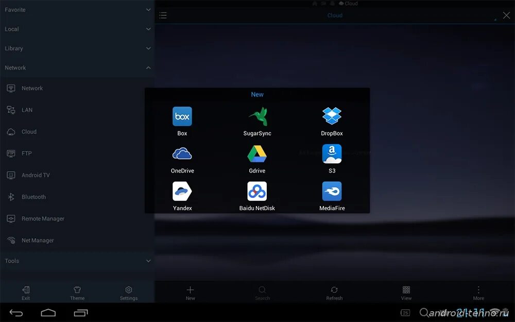Select the Cloud title tab
Viewport: 515px width, 322px height.
(335, 15)
